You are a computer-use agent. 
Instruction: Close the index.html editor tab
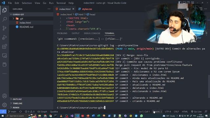73,9
